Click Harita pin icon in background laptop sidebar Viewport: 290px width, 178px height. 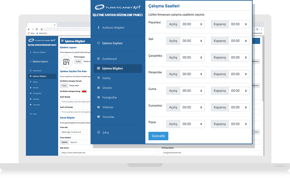(31, 82)
